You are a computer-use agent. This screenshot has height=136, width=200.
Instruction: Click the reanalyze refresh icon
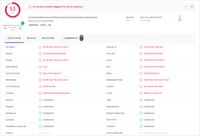click(x=186, y=7)
